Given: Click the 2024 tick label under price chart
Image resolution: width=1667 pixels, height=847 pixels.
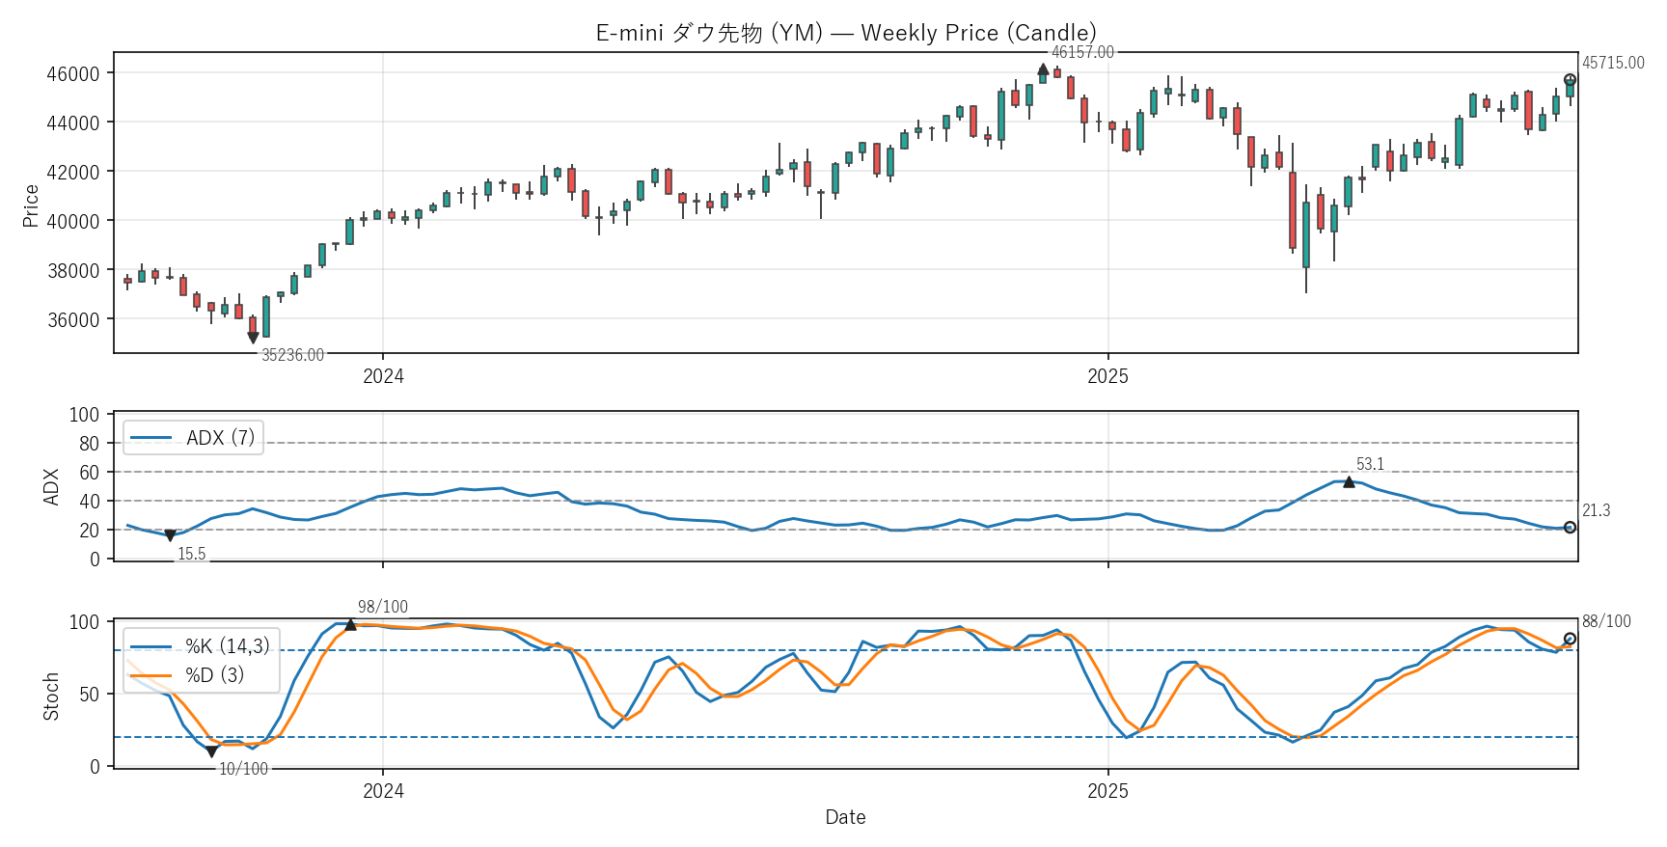Looking at the screenshot, I should point(383,376).
